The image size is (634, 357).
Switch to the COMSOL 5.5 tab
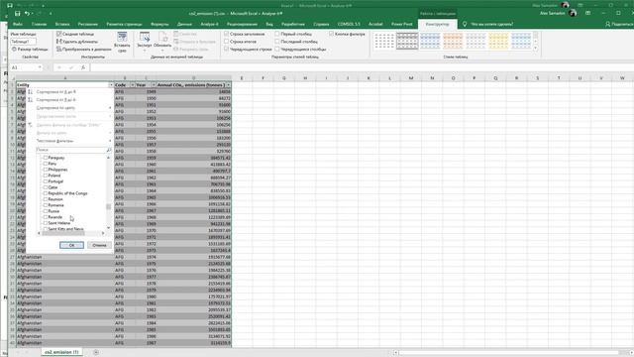(x=349, y=24)
